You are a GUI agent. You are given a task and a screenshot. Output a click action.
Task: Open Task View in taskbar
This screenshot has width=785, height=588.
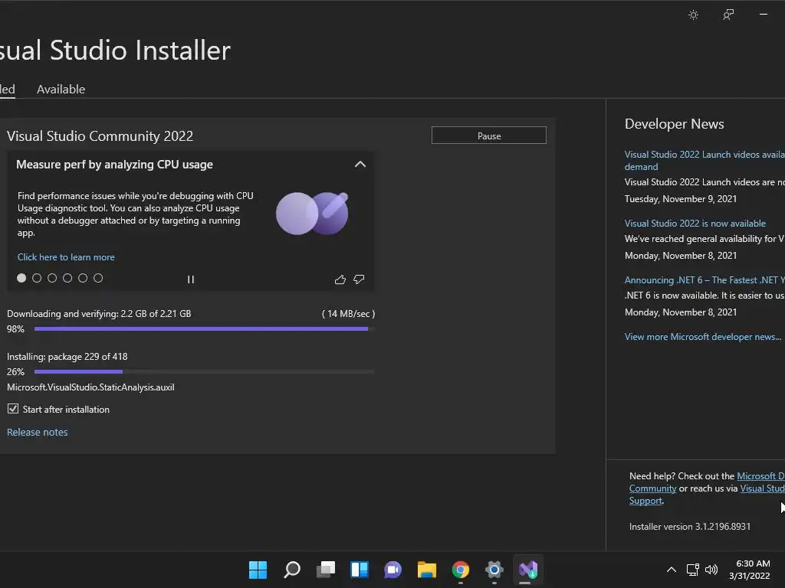(325, 570)
